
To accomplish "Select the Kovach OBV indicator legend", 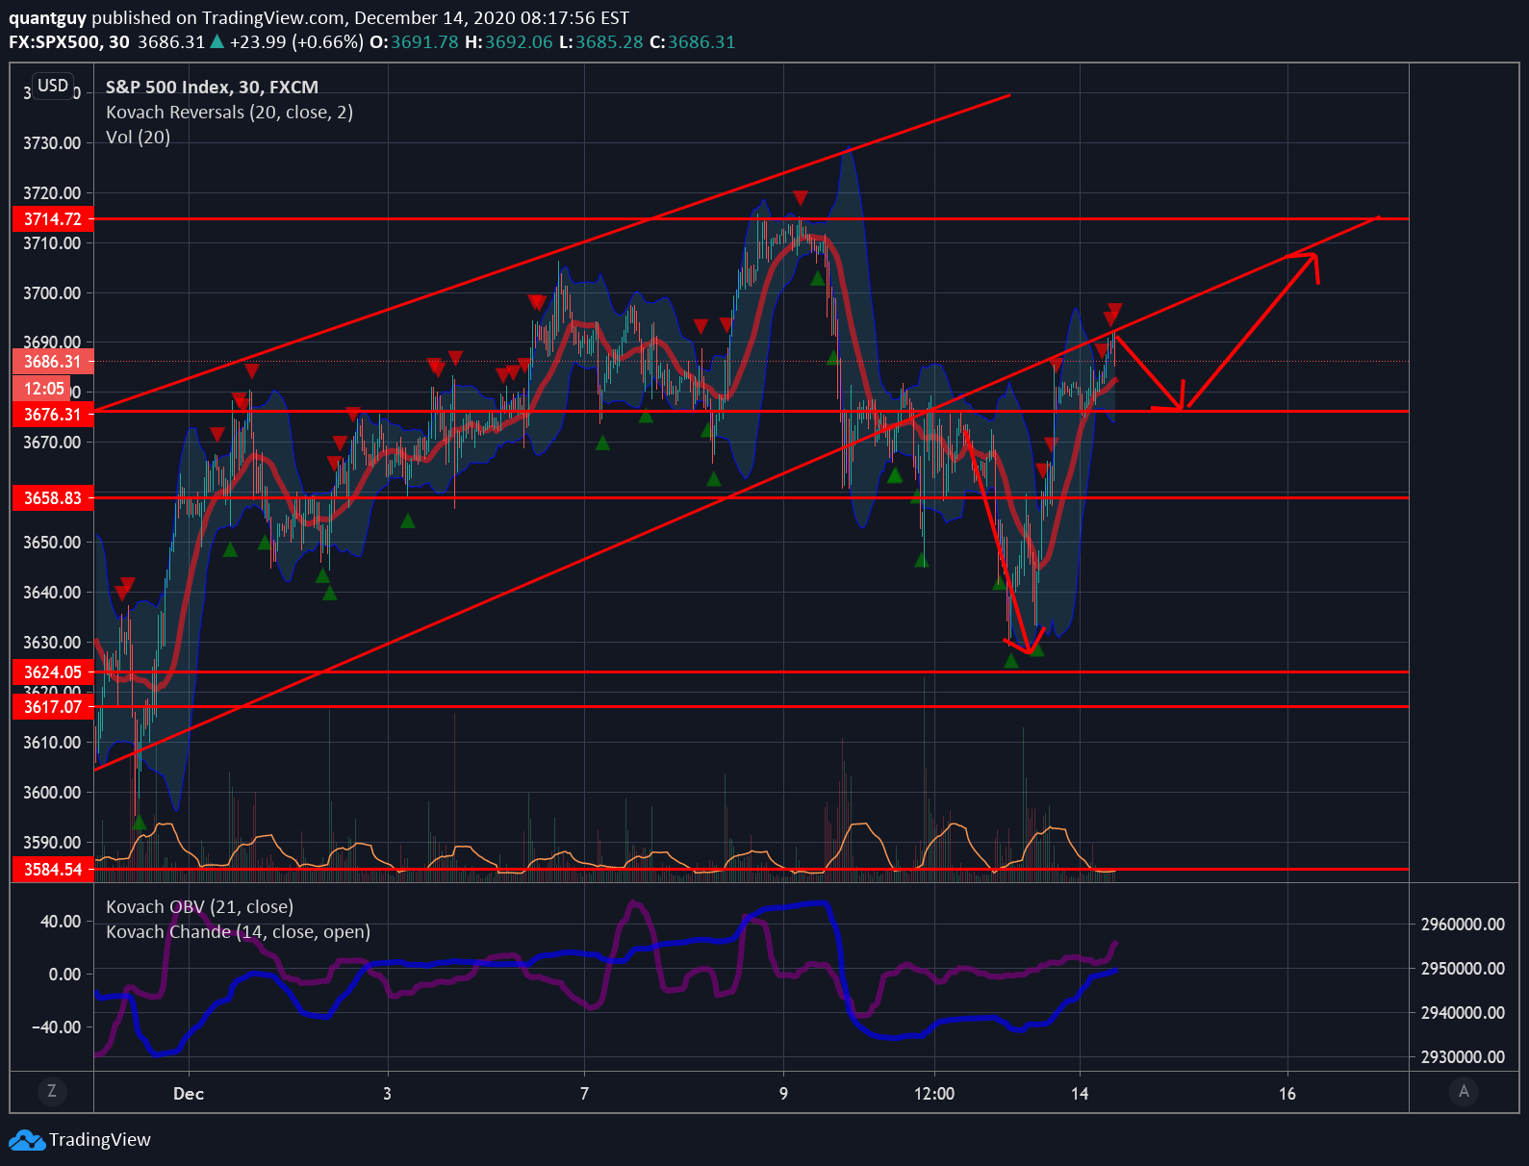I will pyautogui.click(x=199, y=907).
